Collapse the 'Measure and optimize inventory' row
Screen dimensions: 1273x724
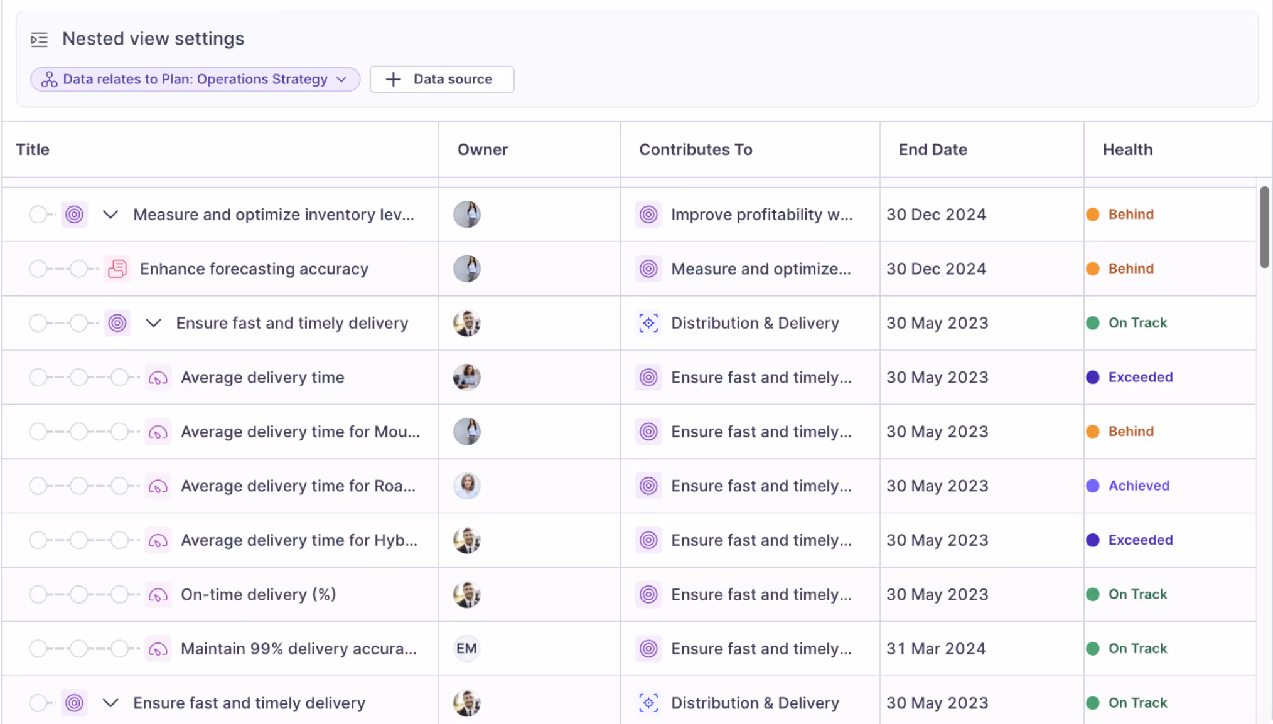tap(110, 214)
